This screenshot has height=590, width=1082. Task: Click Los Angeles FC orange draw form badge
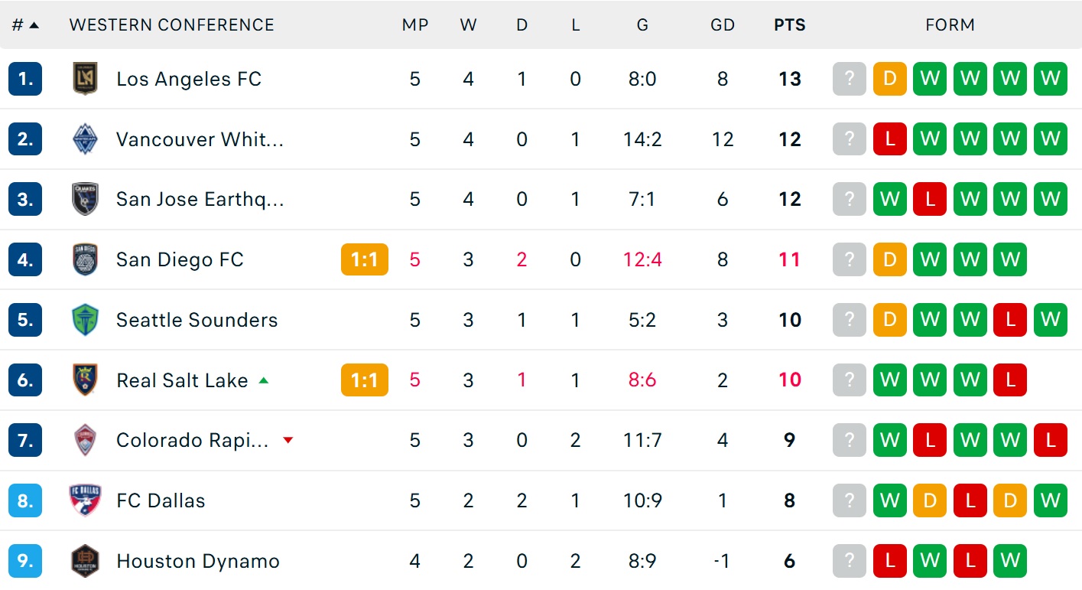point(889,79)
